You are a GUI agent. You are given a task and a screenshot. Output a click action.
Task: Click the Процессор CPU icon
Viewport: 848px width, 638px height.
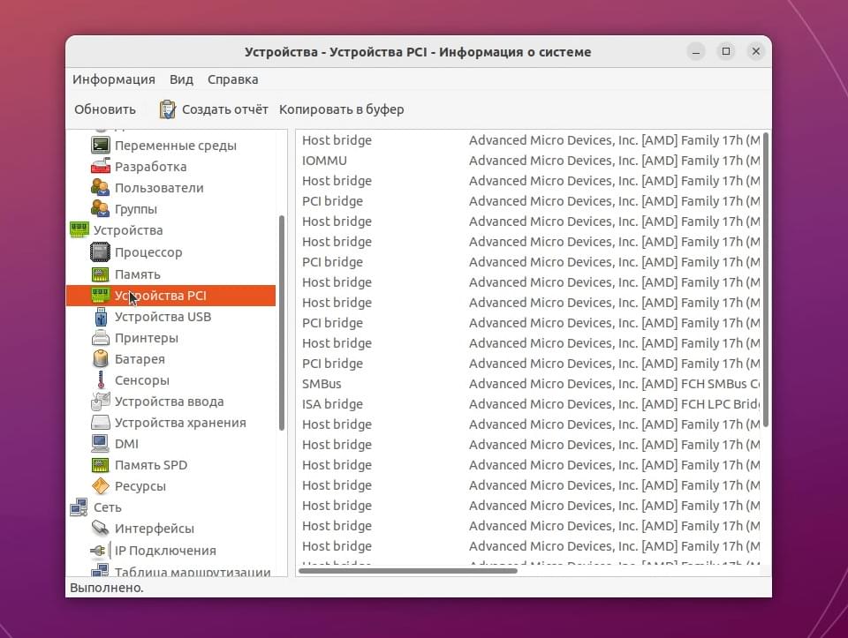coord(101,252)
